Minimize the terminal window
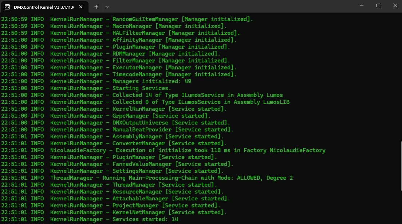Viewport: 402px width, 224px height. click(x=362, y=5)
